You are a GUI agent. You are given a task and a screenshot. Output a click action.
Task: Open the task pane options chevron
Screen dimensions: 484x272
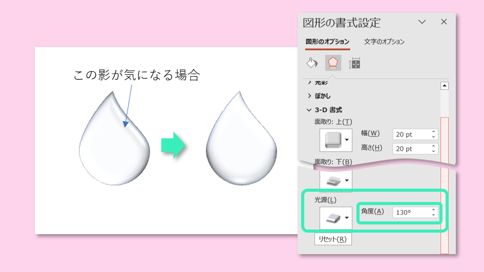tap(422, 21)
